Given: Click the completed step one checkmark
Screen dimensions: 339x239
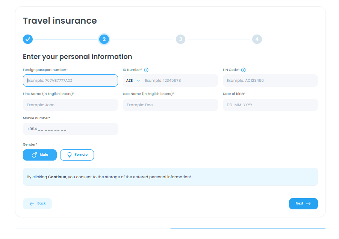Looking at the screenshot, I should point(28,39).
